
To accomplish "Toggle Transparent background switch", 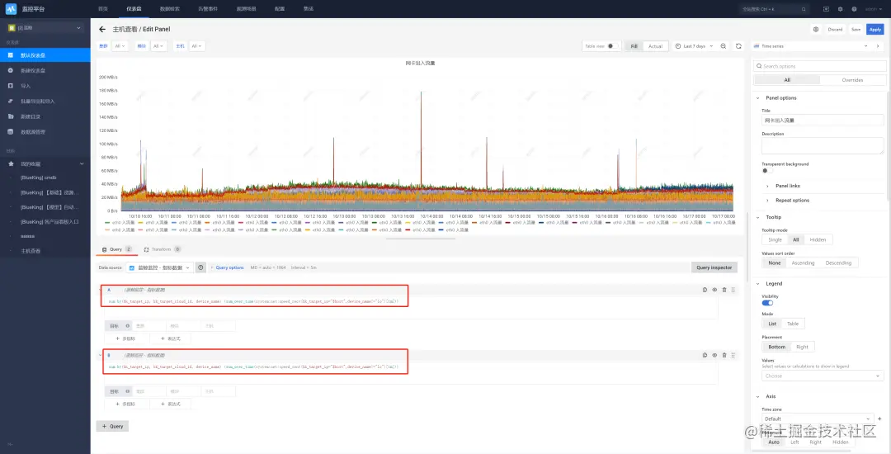I will point(767,171).
